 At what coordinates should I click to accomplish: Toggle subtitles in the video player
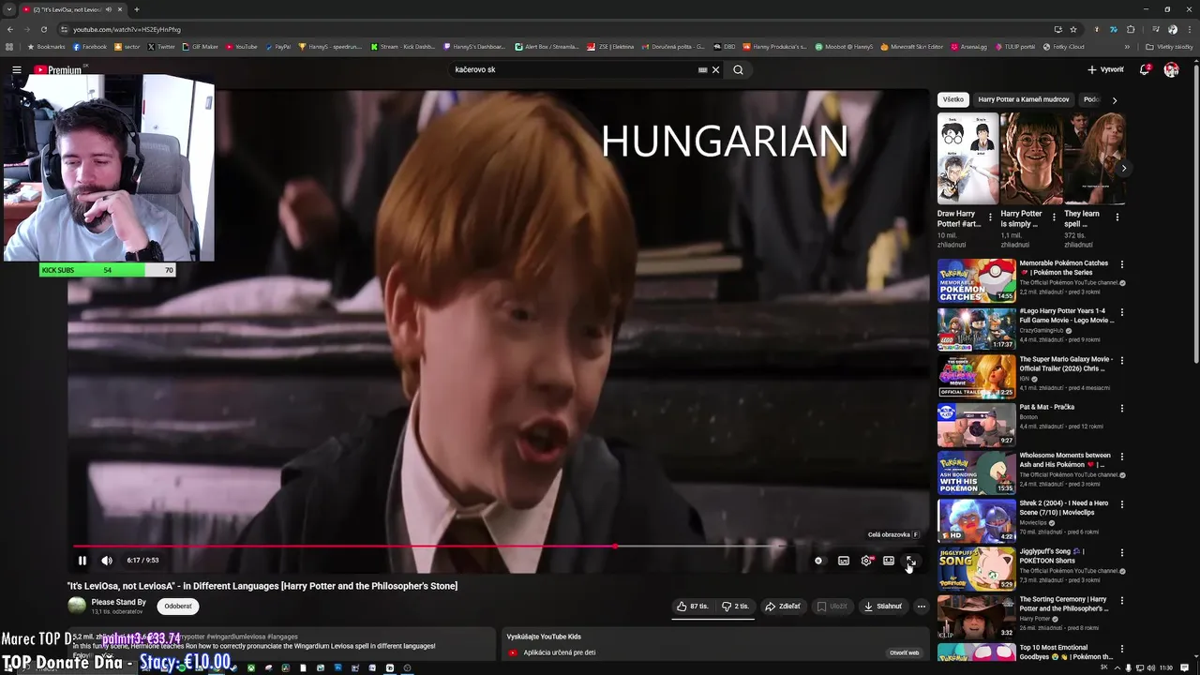pos(844,561)
